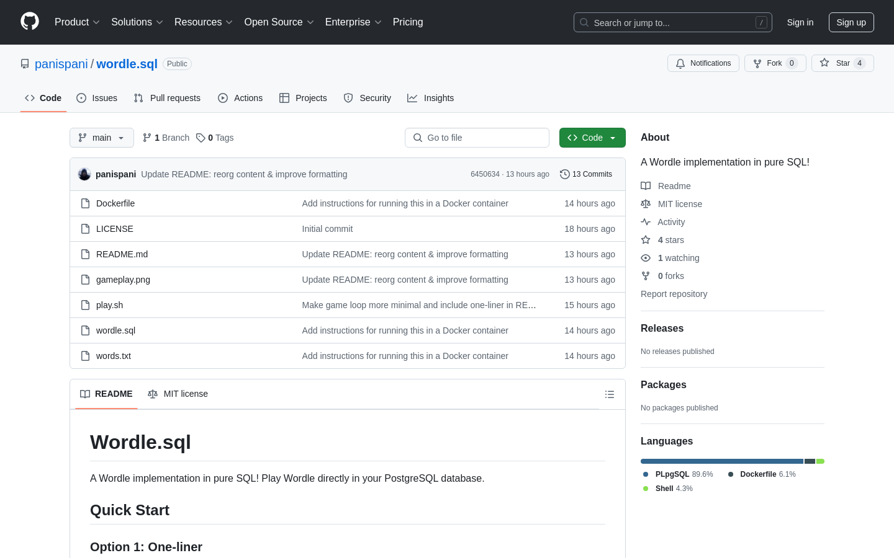This screenshot has height=558, width=894.
Task: Focus the Go to file input
Action: click(x=477, y=138)
